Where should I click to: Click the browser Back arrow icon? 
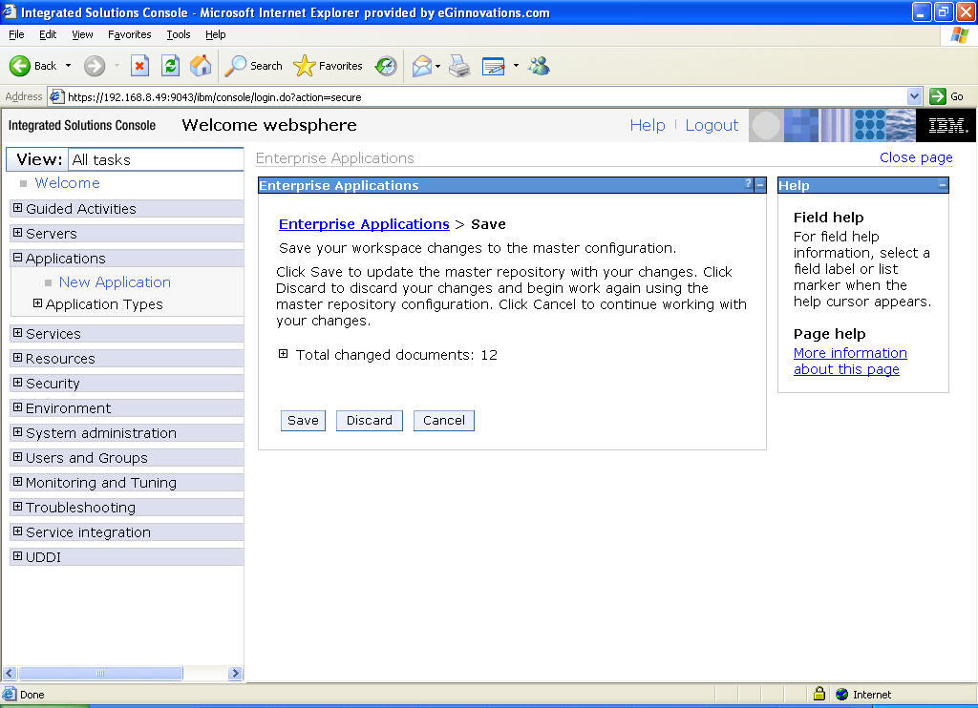[19, 66]
